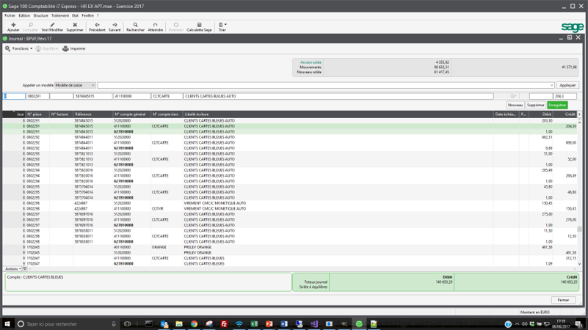Open the Structure menu
This screenshot has height=330, width=588.
pyautogui.click(x=40, y=15)
